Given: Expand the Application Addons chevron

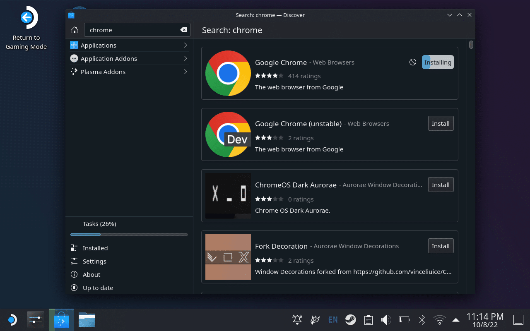Looking at the screenshot, I should (x=185, y=58).
